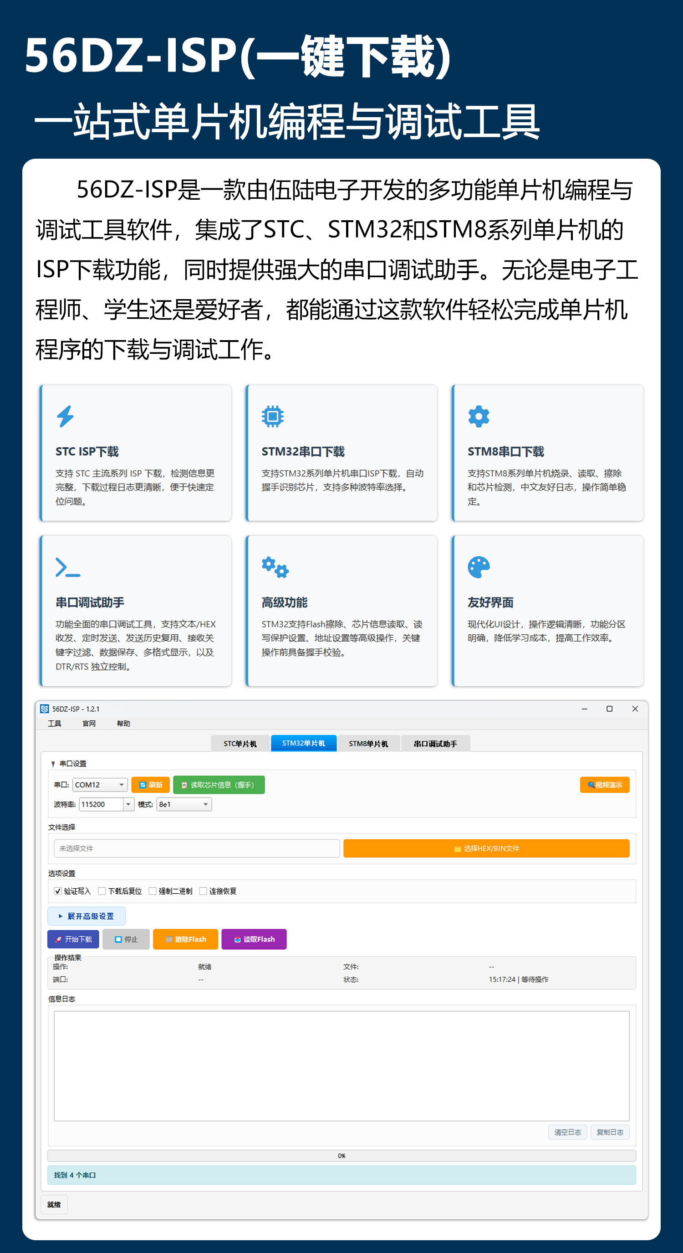Click the 56DZ-ISP app icon in title bar
This screenshot has height=1253, width=683.
tap(45, 709)
